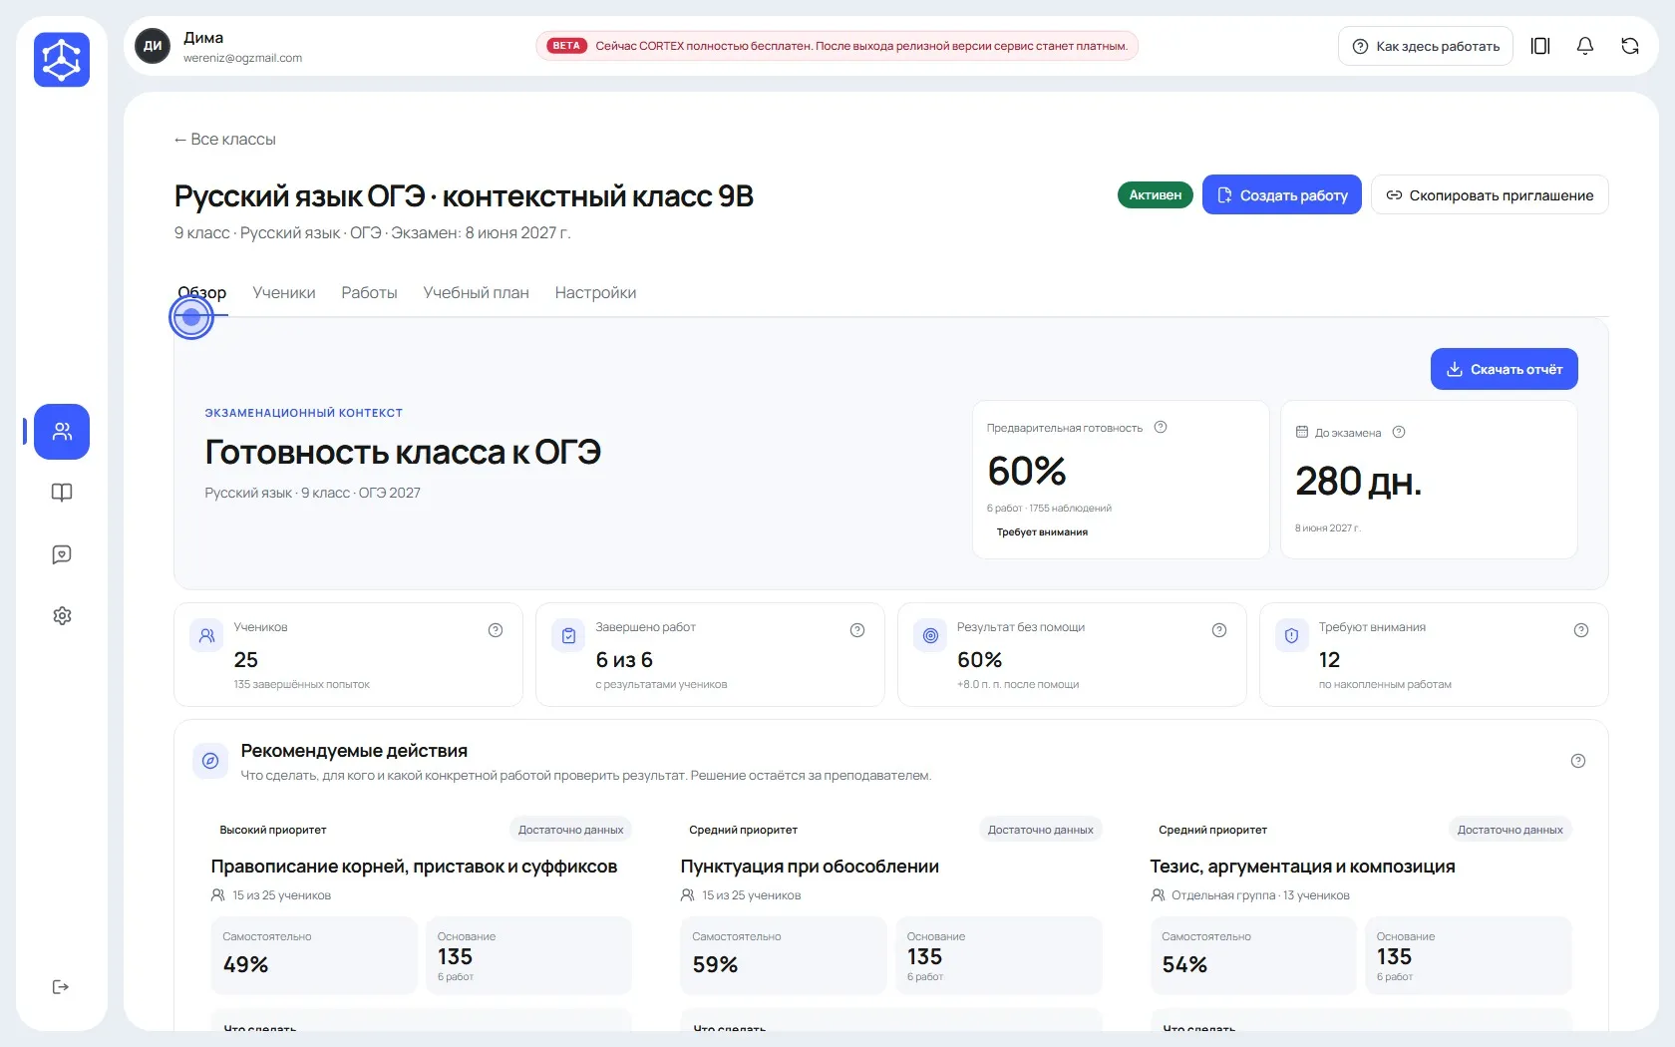Open the book library sidebar icon

(x=62, y=493)
